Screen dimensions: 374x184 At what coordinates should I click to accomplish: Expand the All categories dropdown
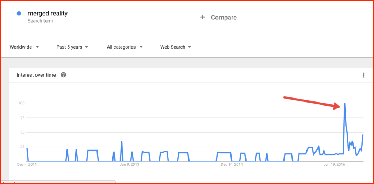[x=125, y=47]
